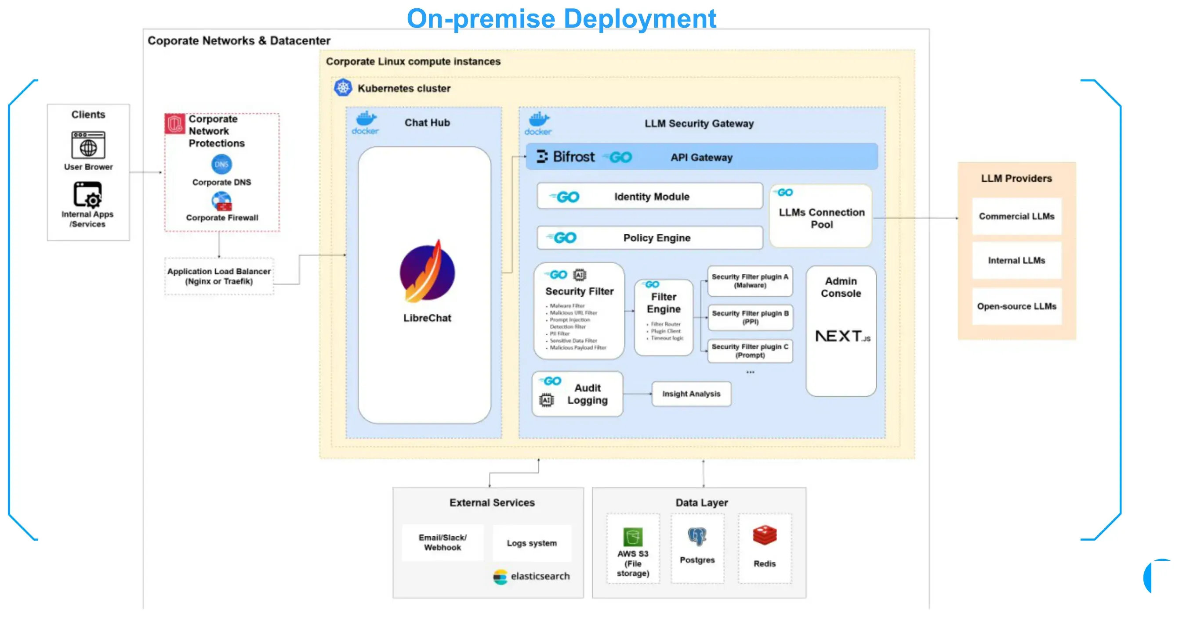This screenshot has height=617, width=1179.
Task: Click the Open-source LLMs box
Action: point(1016,306)
